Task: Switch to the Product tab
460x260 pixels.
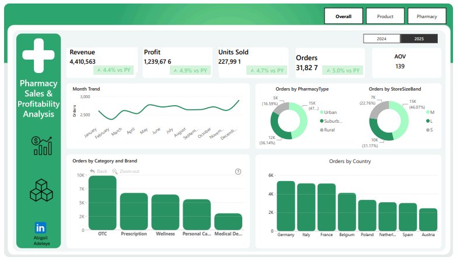Action: (x=385, y=16)
